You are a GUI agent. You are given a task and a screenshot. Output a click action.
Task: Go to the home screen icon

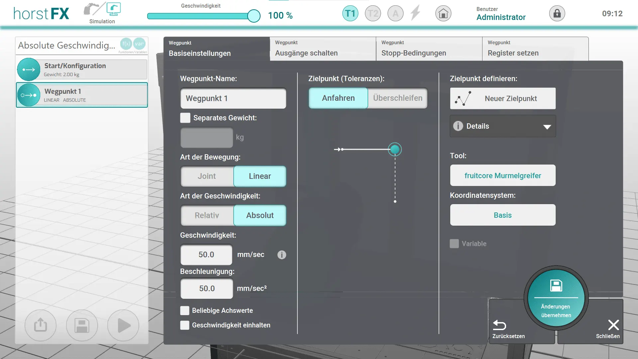[443, 14]
